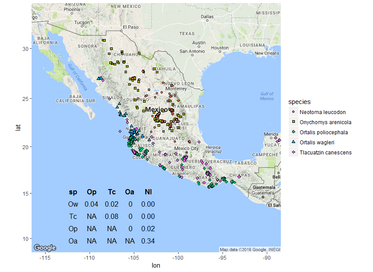Click the 'lon' x-axis title
The height and width of the screenshot is (272, 373).
(156, 265)
